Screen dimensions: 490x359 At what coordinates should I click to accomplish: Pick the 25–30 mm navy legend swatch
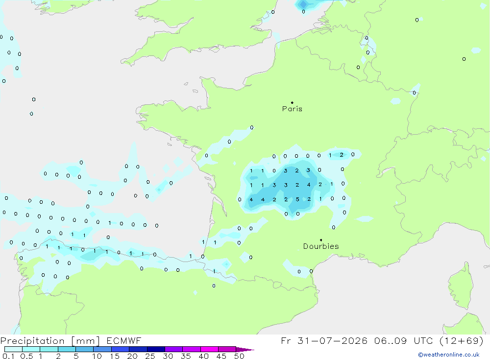(x=156, y=349)
